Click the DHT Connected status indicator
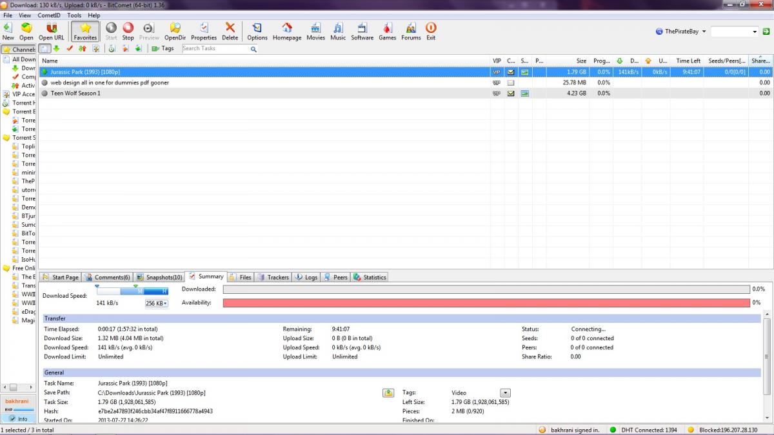The image size is (774, 435). pos(644,430)
